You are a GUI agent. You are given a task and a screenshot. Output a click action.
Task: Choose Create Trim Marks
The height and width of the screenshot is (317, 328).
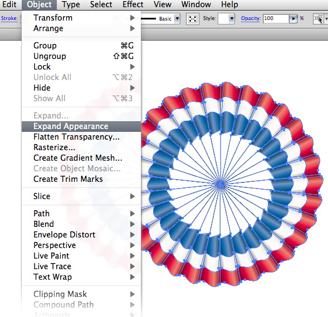tap(81, 179)
